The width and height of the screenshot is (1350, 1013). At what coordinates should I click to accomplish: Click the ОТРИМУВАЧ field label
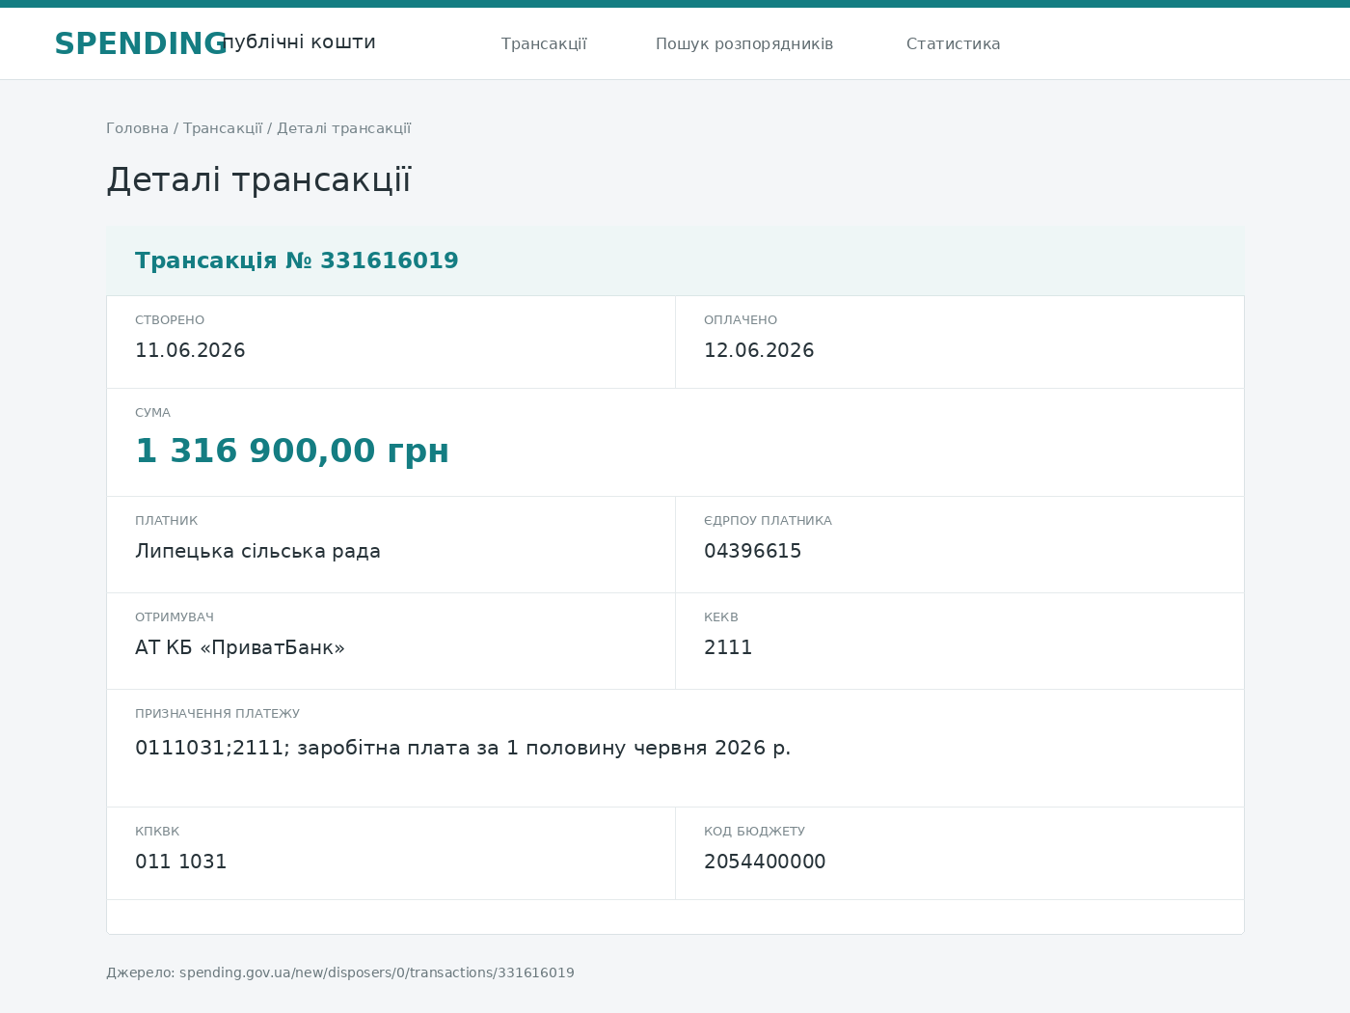coord(175,617)
